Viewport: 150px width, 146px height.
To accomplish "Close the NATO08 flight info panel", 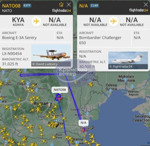I will tap(69, 5).
